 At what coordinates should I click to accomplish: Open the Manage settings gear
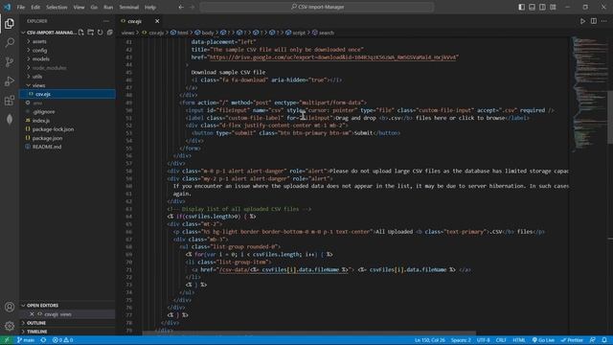pos(10,326)
